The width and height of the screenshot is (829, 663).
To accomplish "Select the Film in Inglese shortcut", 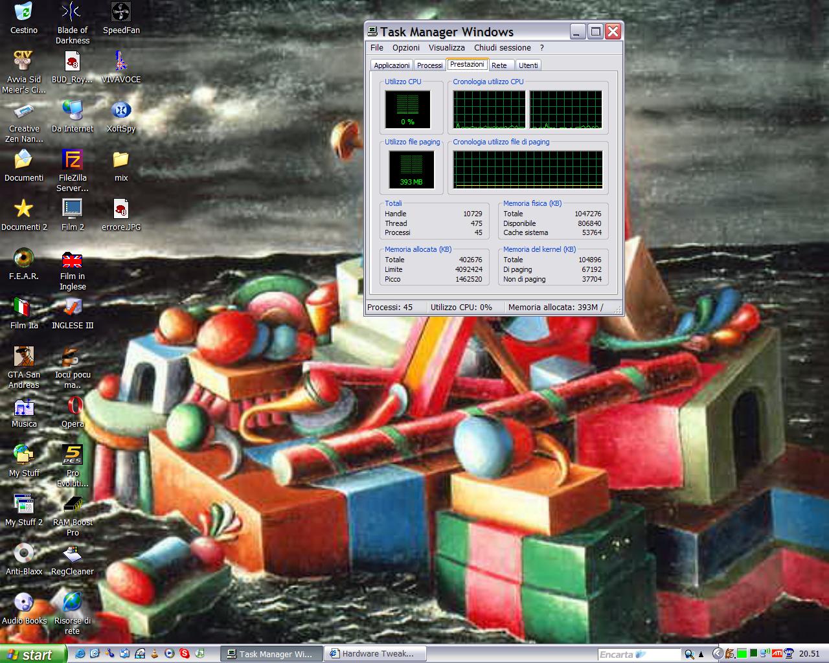I will [72, 270].
